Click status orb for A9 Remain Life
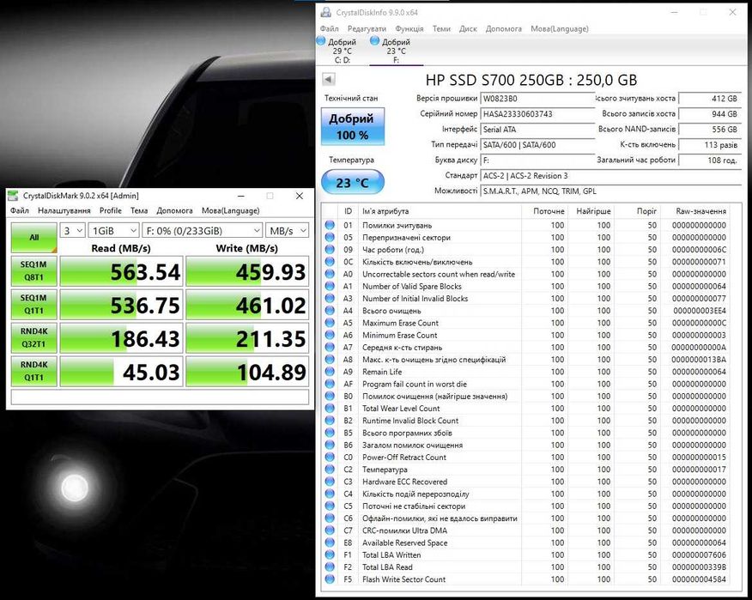The height and width of the screenshot is (600, 752). click(x=330, y=372)
